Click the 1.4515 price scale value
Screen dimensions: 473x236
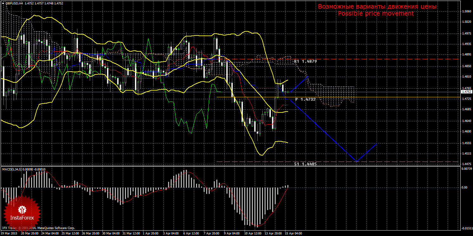(467, 154)
